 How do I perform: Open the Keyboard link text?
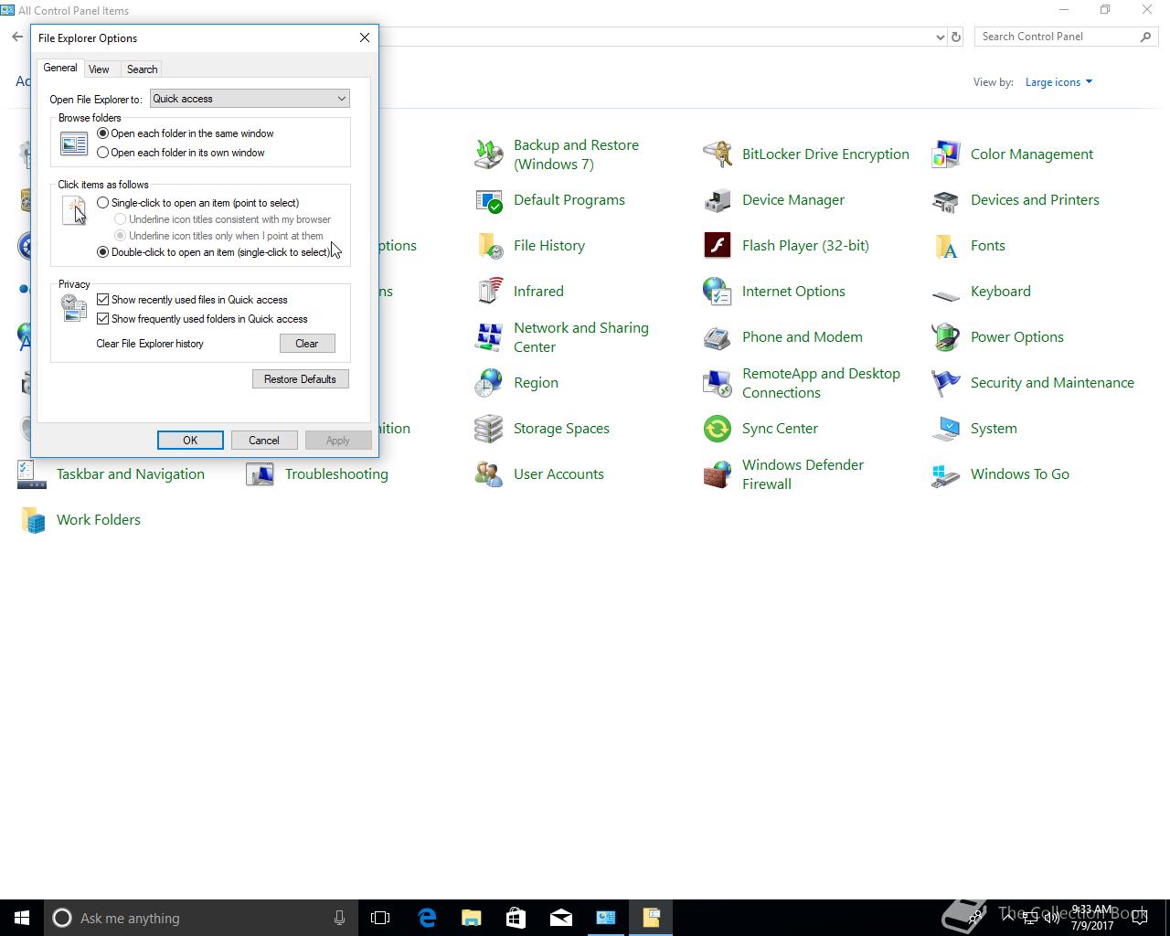click(1001, 292)
